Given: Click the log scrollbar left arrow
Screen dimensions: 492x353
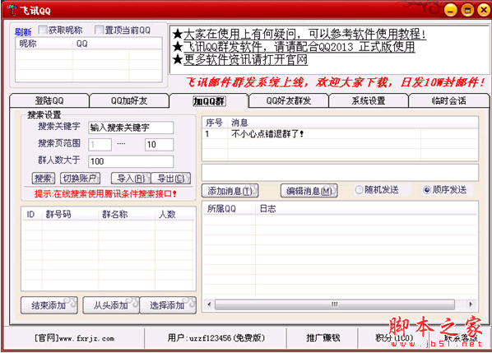Looking at the screenshot, I should pos(209,304).
